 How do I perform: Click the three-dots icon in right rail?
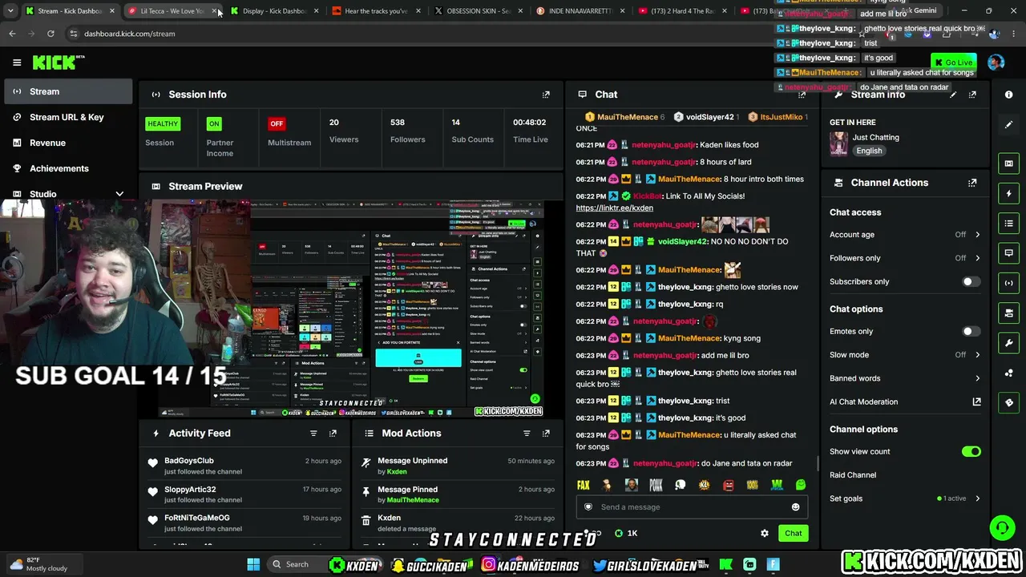1009,373
